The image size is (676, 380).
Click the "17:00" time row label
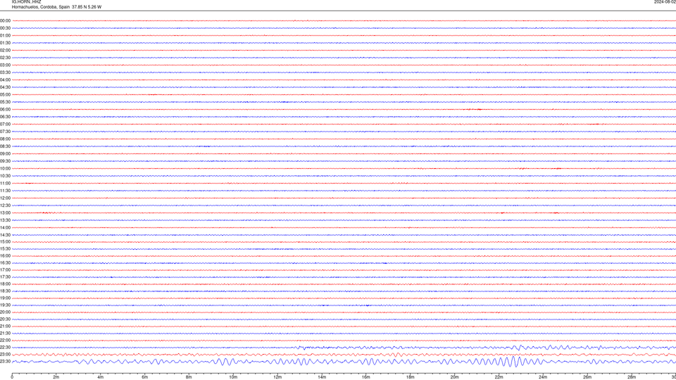[x=5, y=270]
